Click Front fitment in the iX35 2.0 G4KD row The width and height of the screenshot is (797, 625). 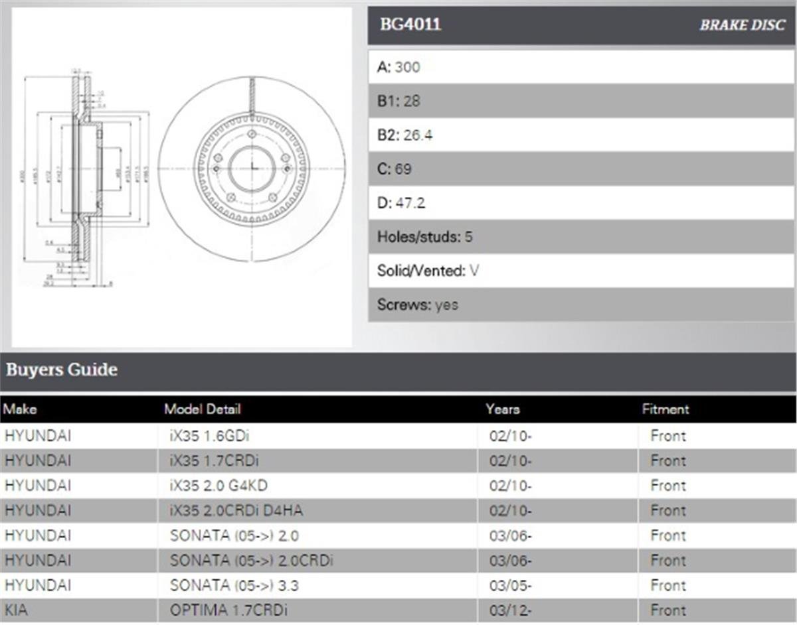click(x=668, y=486)
